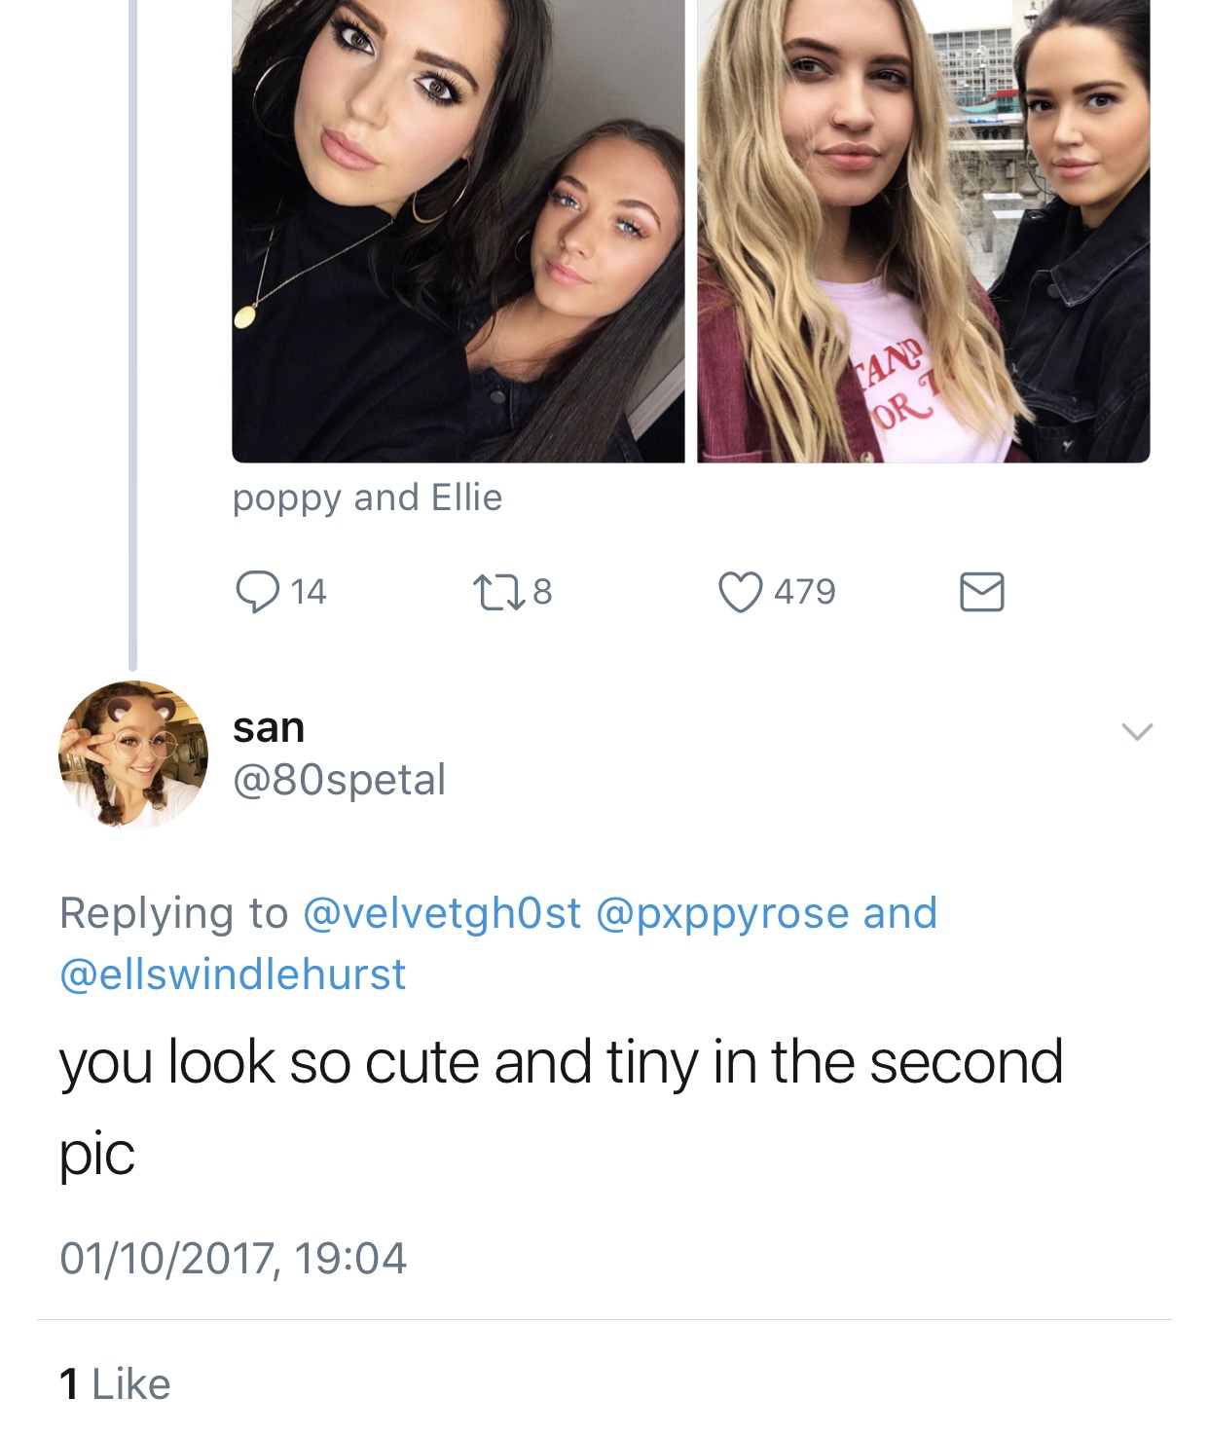This screenshot has width=1209, height=1434.
Task: Open the @ellswindlehurst profile link
Action: [x=233, y=974]
